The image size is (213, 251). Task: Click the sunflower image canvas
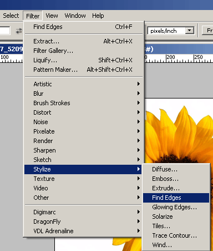click(179, 131)
